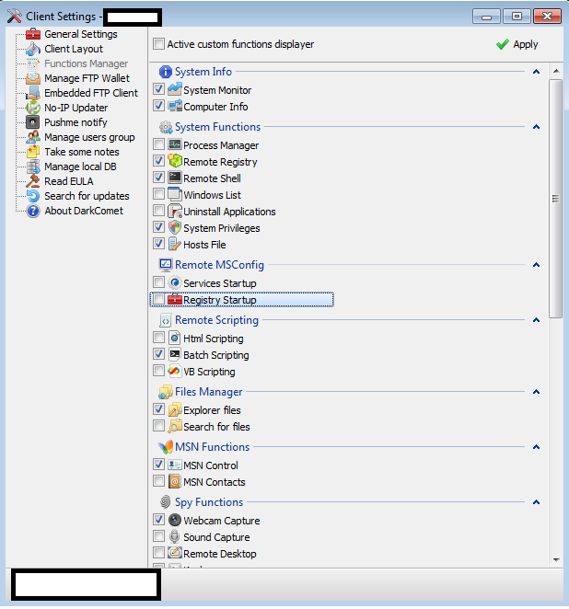Click the Manage FTP Wallet icon
The width and height of the screenshot is (569, 609).
pos(33,79)
